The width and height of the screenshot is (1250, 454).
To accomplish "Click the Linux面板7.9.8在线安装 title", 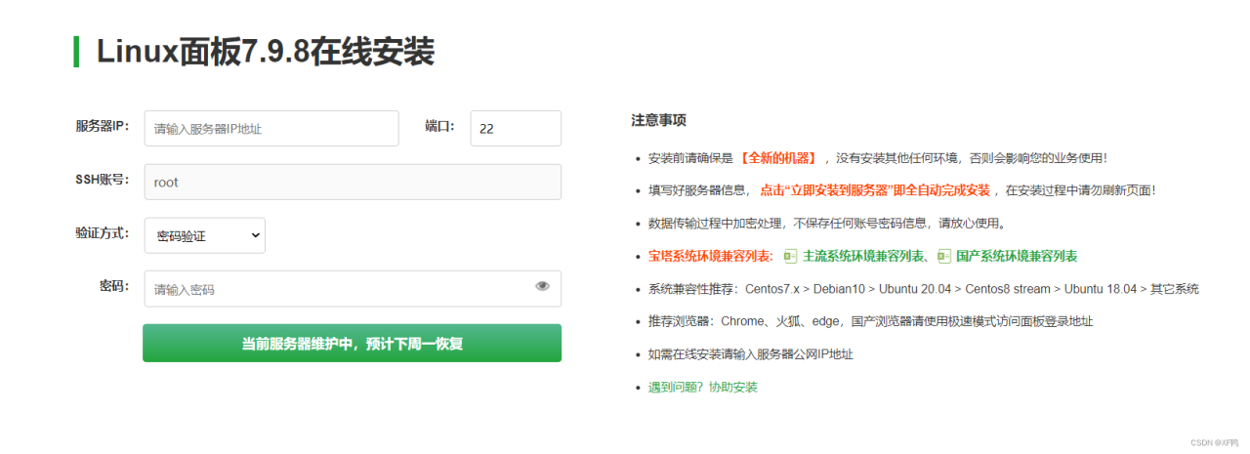I will [265, 52].
